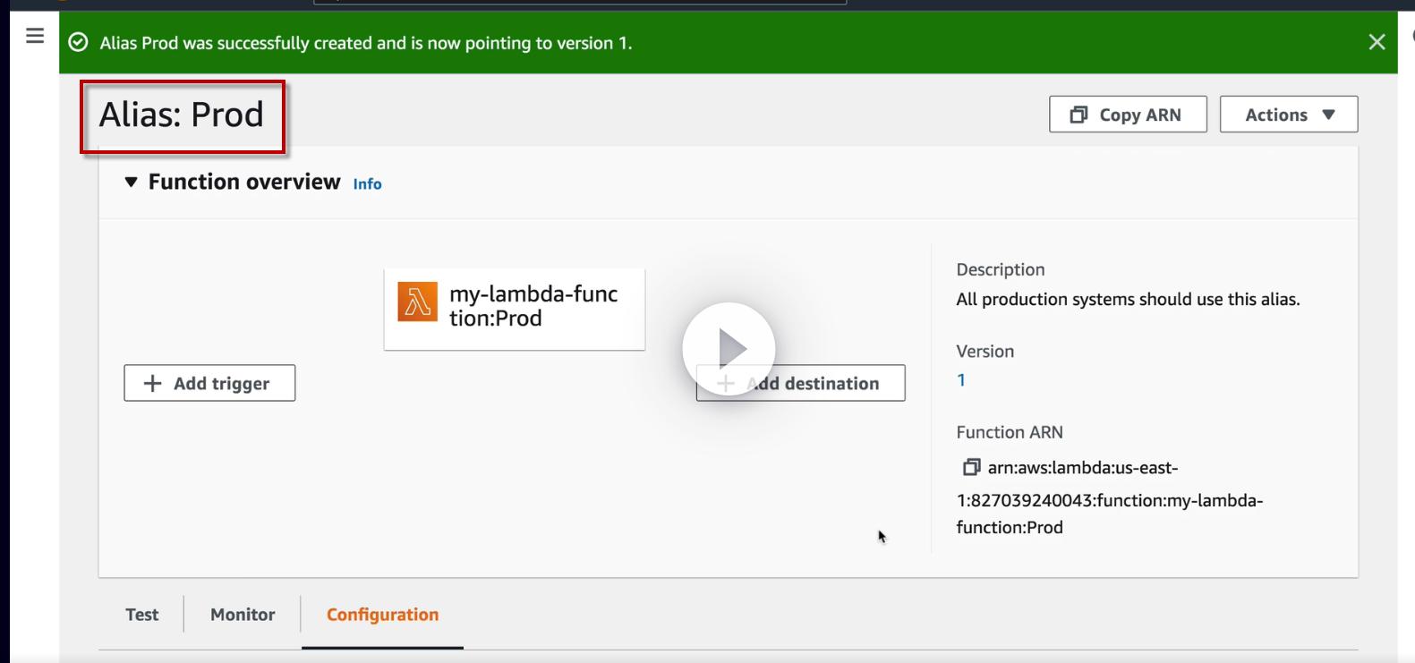This screenshot has width=1415, height=663.
Task: Click the plus icon on Add trigger
Action: 153,383
